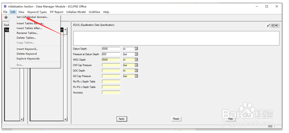Expand the Pressure at Datum Depth unit dropdown

[136, 54]
